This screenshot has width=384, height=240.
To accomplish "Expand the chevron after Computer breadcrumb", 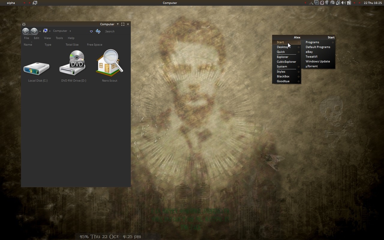I will (70, 31).
